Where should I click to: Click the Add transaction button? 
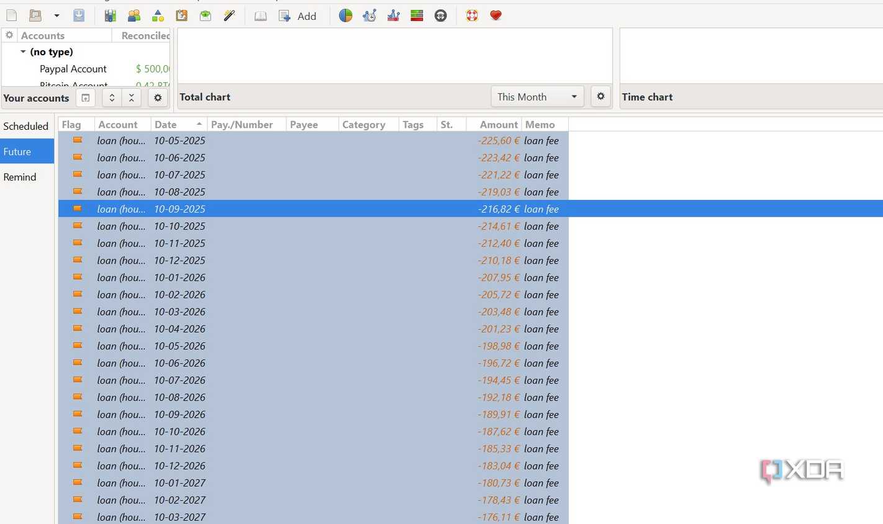[x=297, y=16]
